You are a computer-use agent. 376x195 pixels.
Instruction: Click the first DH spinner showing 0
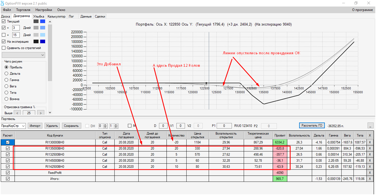[x=102, y=126]
